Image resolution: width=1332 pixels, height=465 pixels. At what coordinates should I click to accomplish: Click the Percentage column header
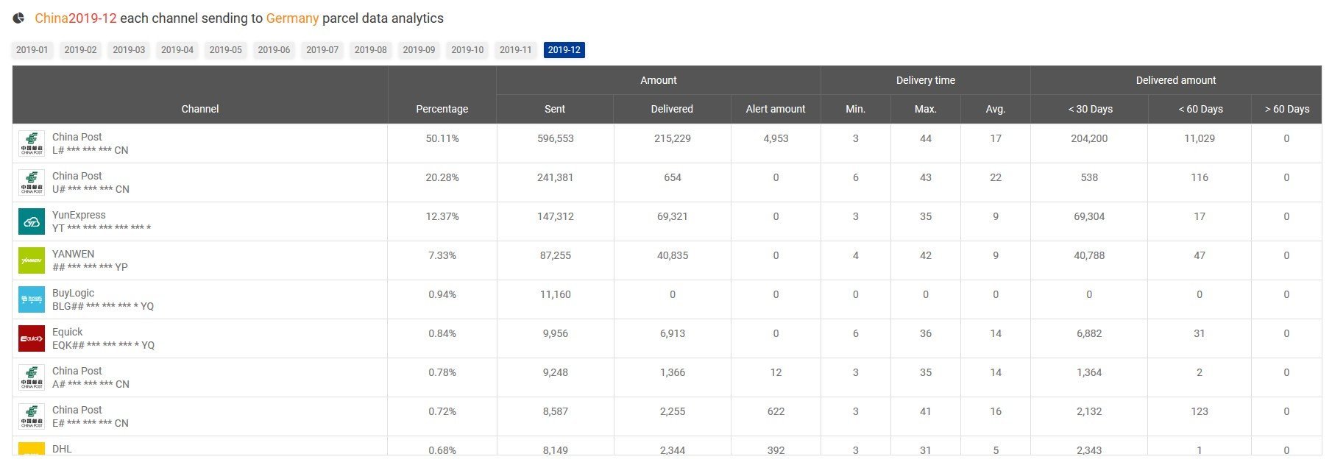coord(442,109)
